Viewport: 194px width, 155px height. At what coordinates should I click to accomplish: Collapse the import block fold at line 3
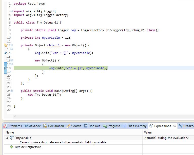point(12,11)
